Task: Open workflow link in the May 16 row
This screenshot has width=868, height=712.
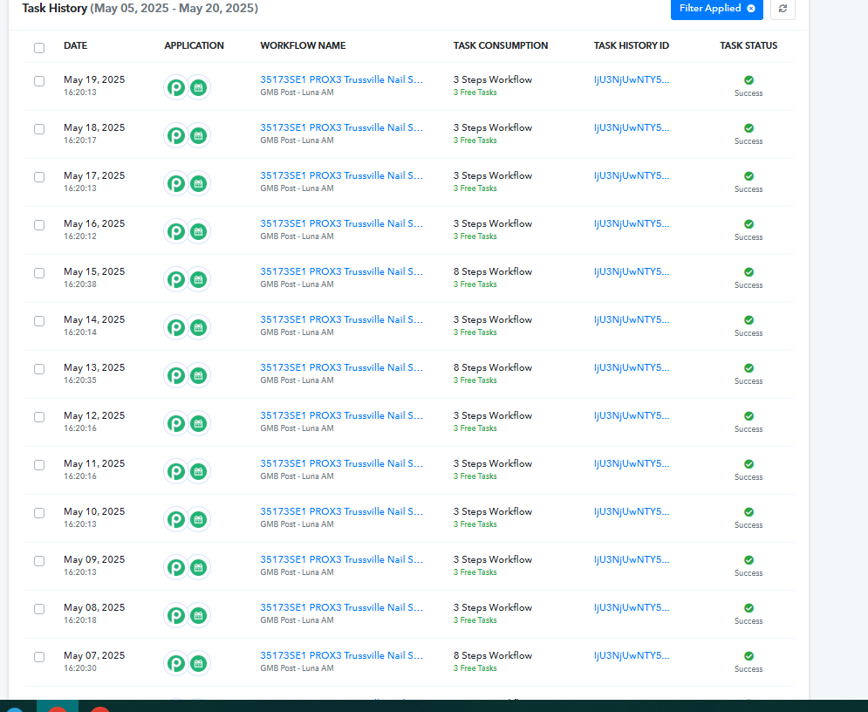Action: pyautogui.click(x=341, y=223)
